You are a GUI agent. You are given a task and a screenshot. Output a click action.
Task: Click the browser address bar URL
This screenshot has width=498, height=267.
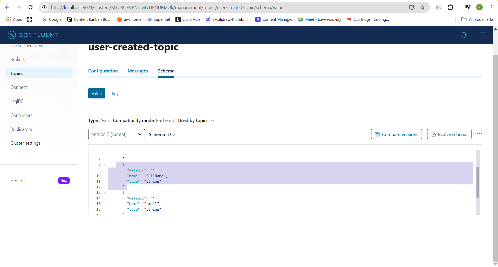coord(167,8)
